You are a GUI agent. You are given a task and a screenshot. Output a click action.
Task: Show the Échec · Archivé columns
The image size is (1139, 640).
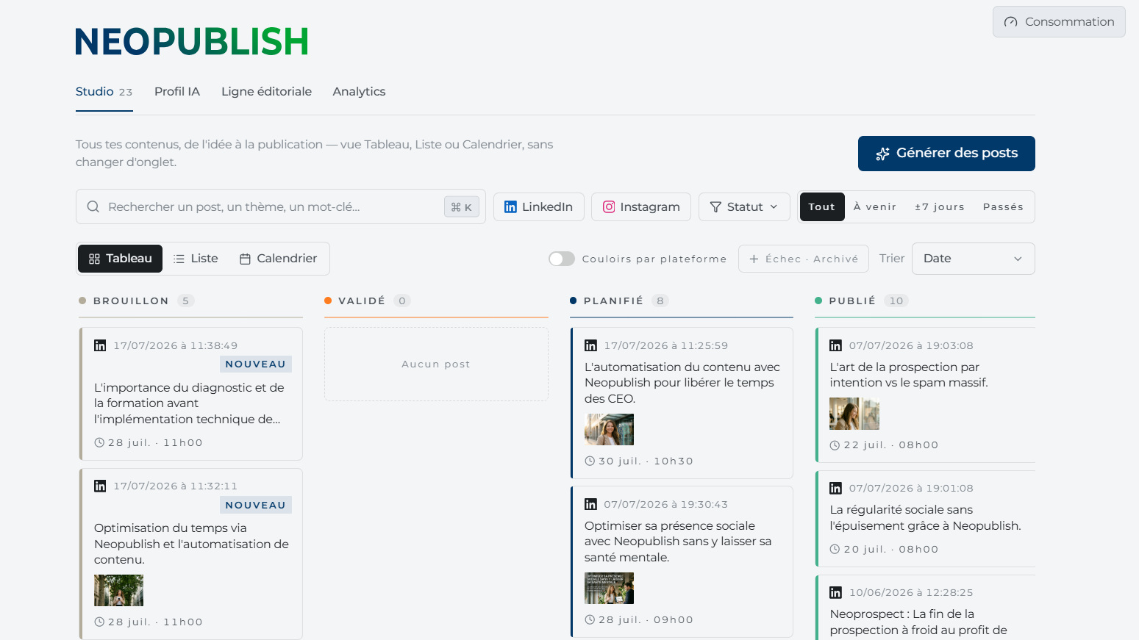point(804,259)
